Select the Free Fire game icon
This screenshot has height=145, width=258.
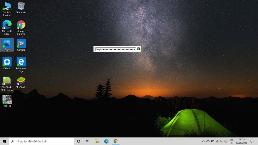coord(7,101)
